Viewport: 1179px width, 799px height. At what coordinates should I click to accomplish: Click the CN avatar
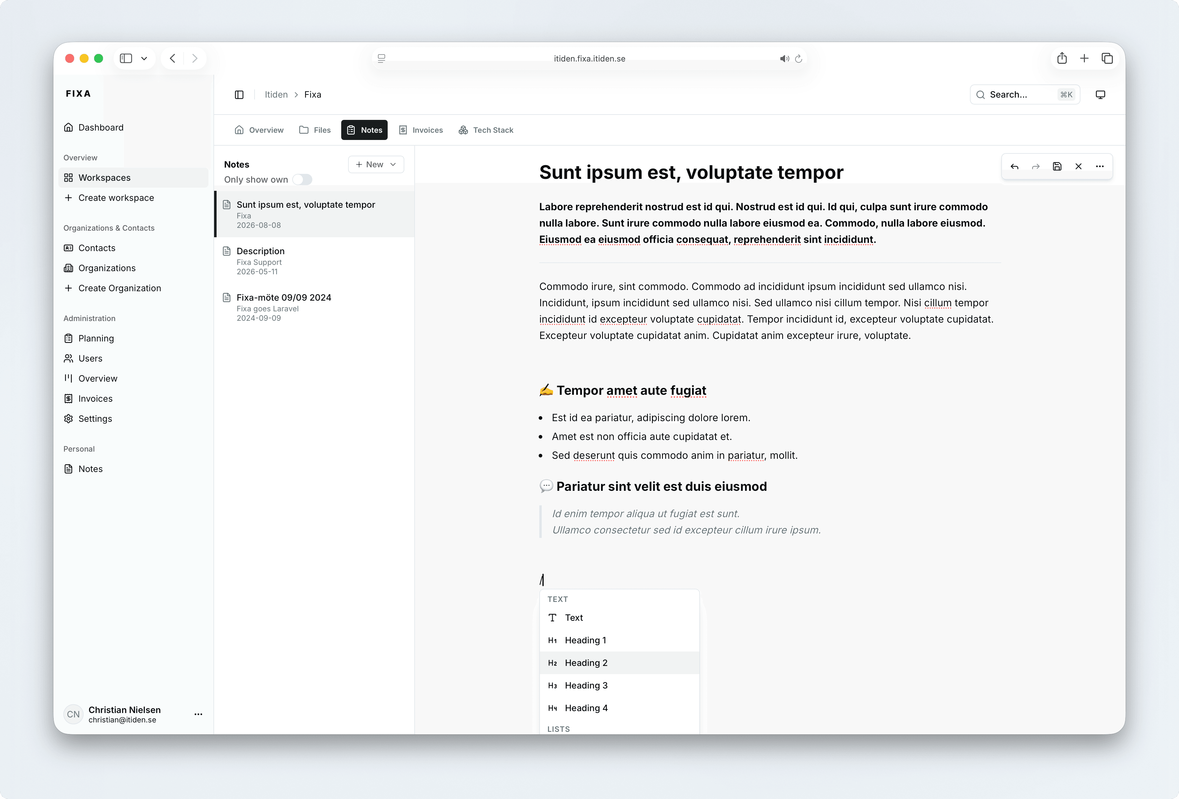[73, 714]
